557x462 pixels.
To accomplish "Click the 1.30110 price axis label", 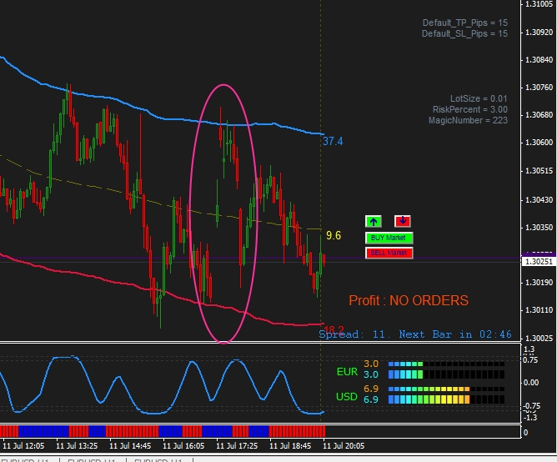I will click(539, 310).
